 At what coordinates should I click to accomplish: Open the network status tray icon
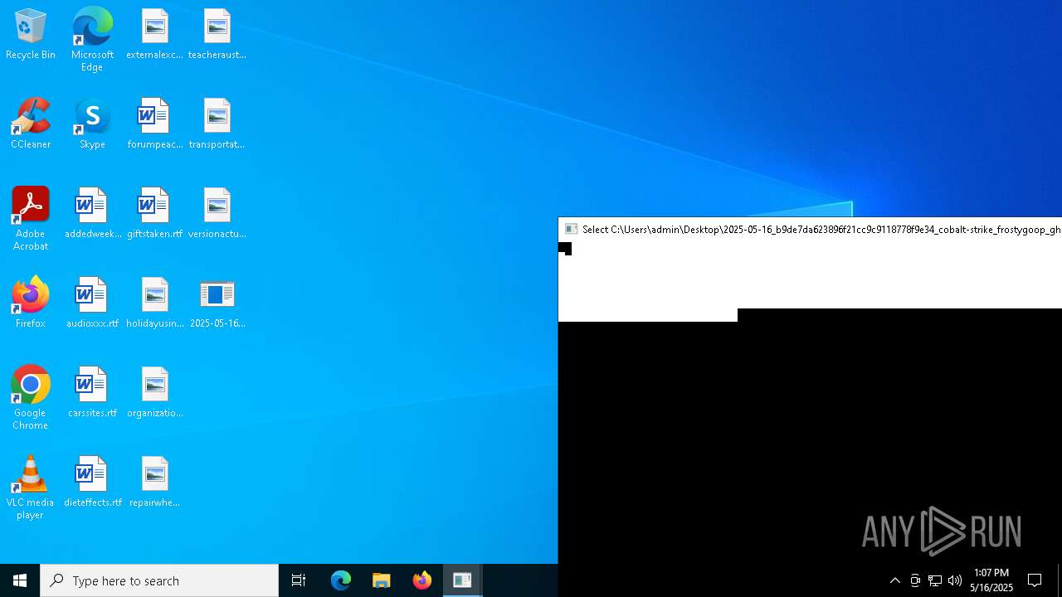point(935,580)
